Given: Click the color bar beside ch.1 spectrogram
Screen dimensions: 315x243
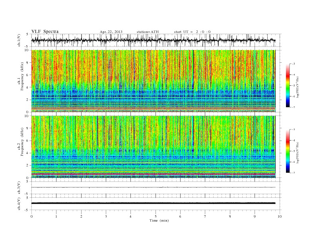Looking at the screenshot, I should click(288, 85).
